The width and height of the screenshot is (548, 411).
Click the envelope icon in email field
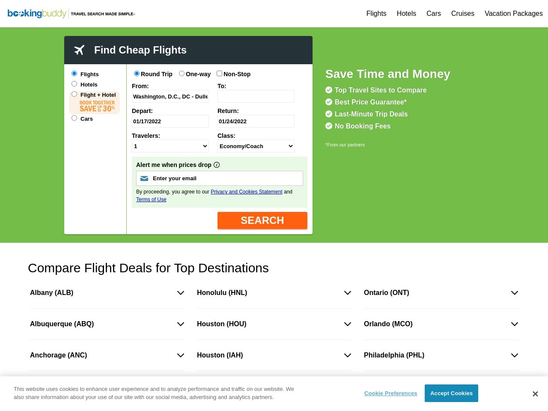[x=144, y=179]
